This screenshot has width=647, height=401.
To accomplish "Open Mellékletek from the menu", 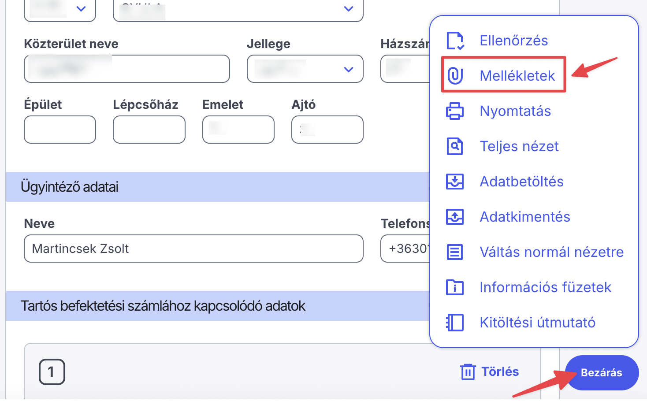I will click(517, 76).
